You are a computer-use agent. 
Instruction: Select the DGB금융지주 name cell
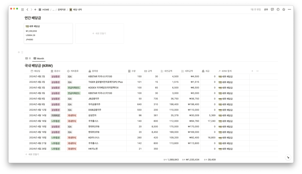click(107, 110)
